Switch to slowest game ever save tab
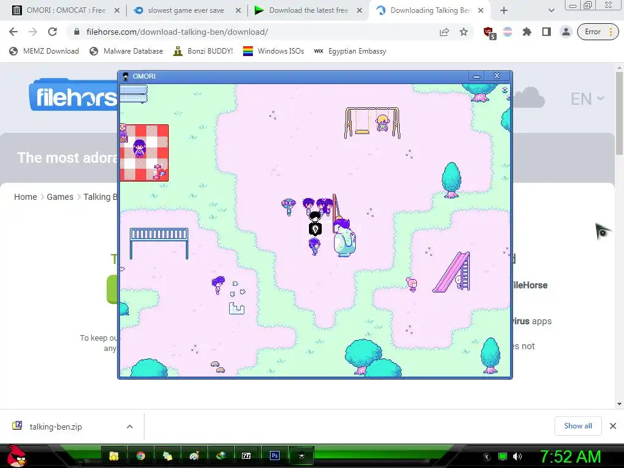 click(186, 10)
